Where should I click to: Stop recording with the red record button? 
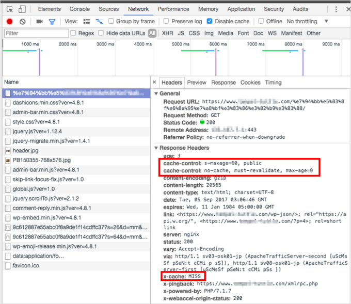[9, 22]
